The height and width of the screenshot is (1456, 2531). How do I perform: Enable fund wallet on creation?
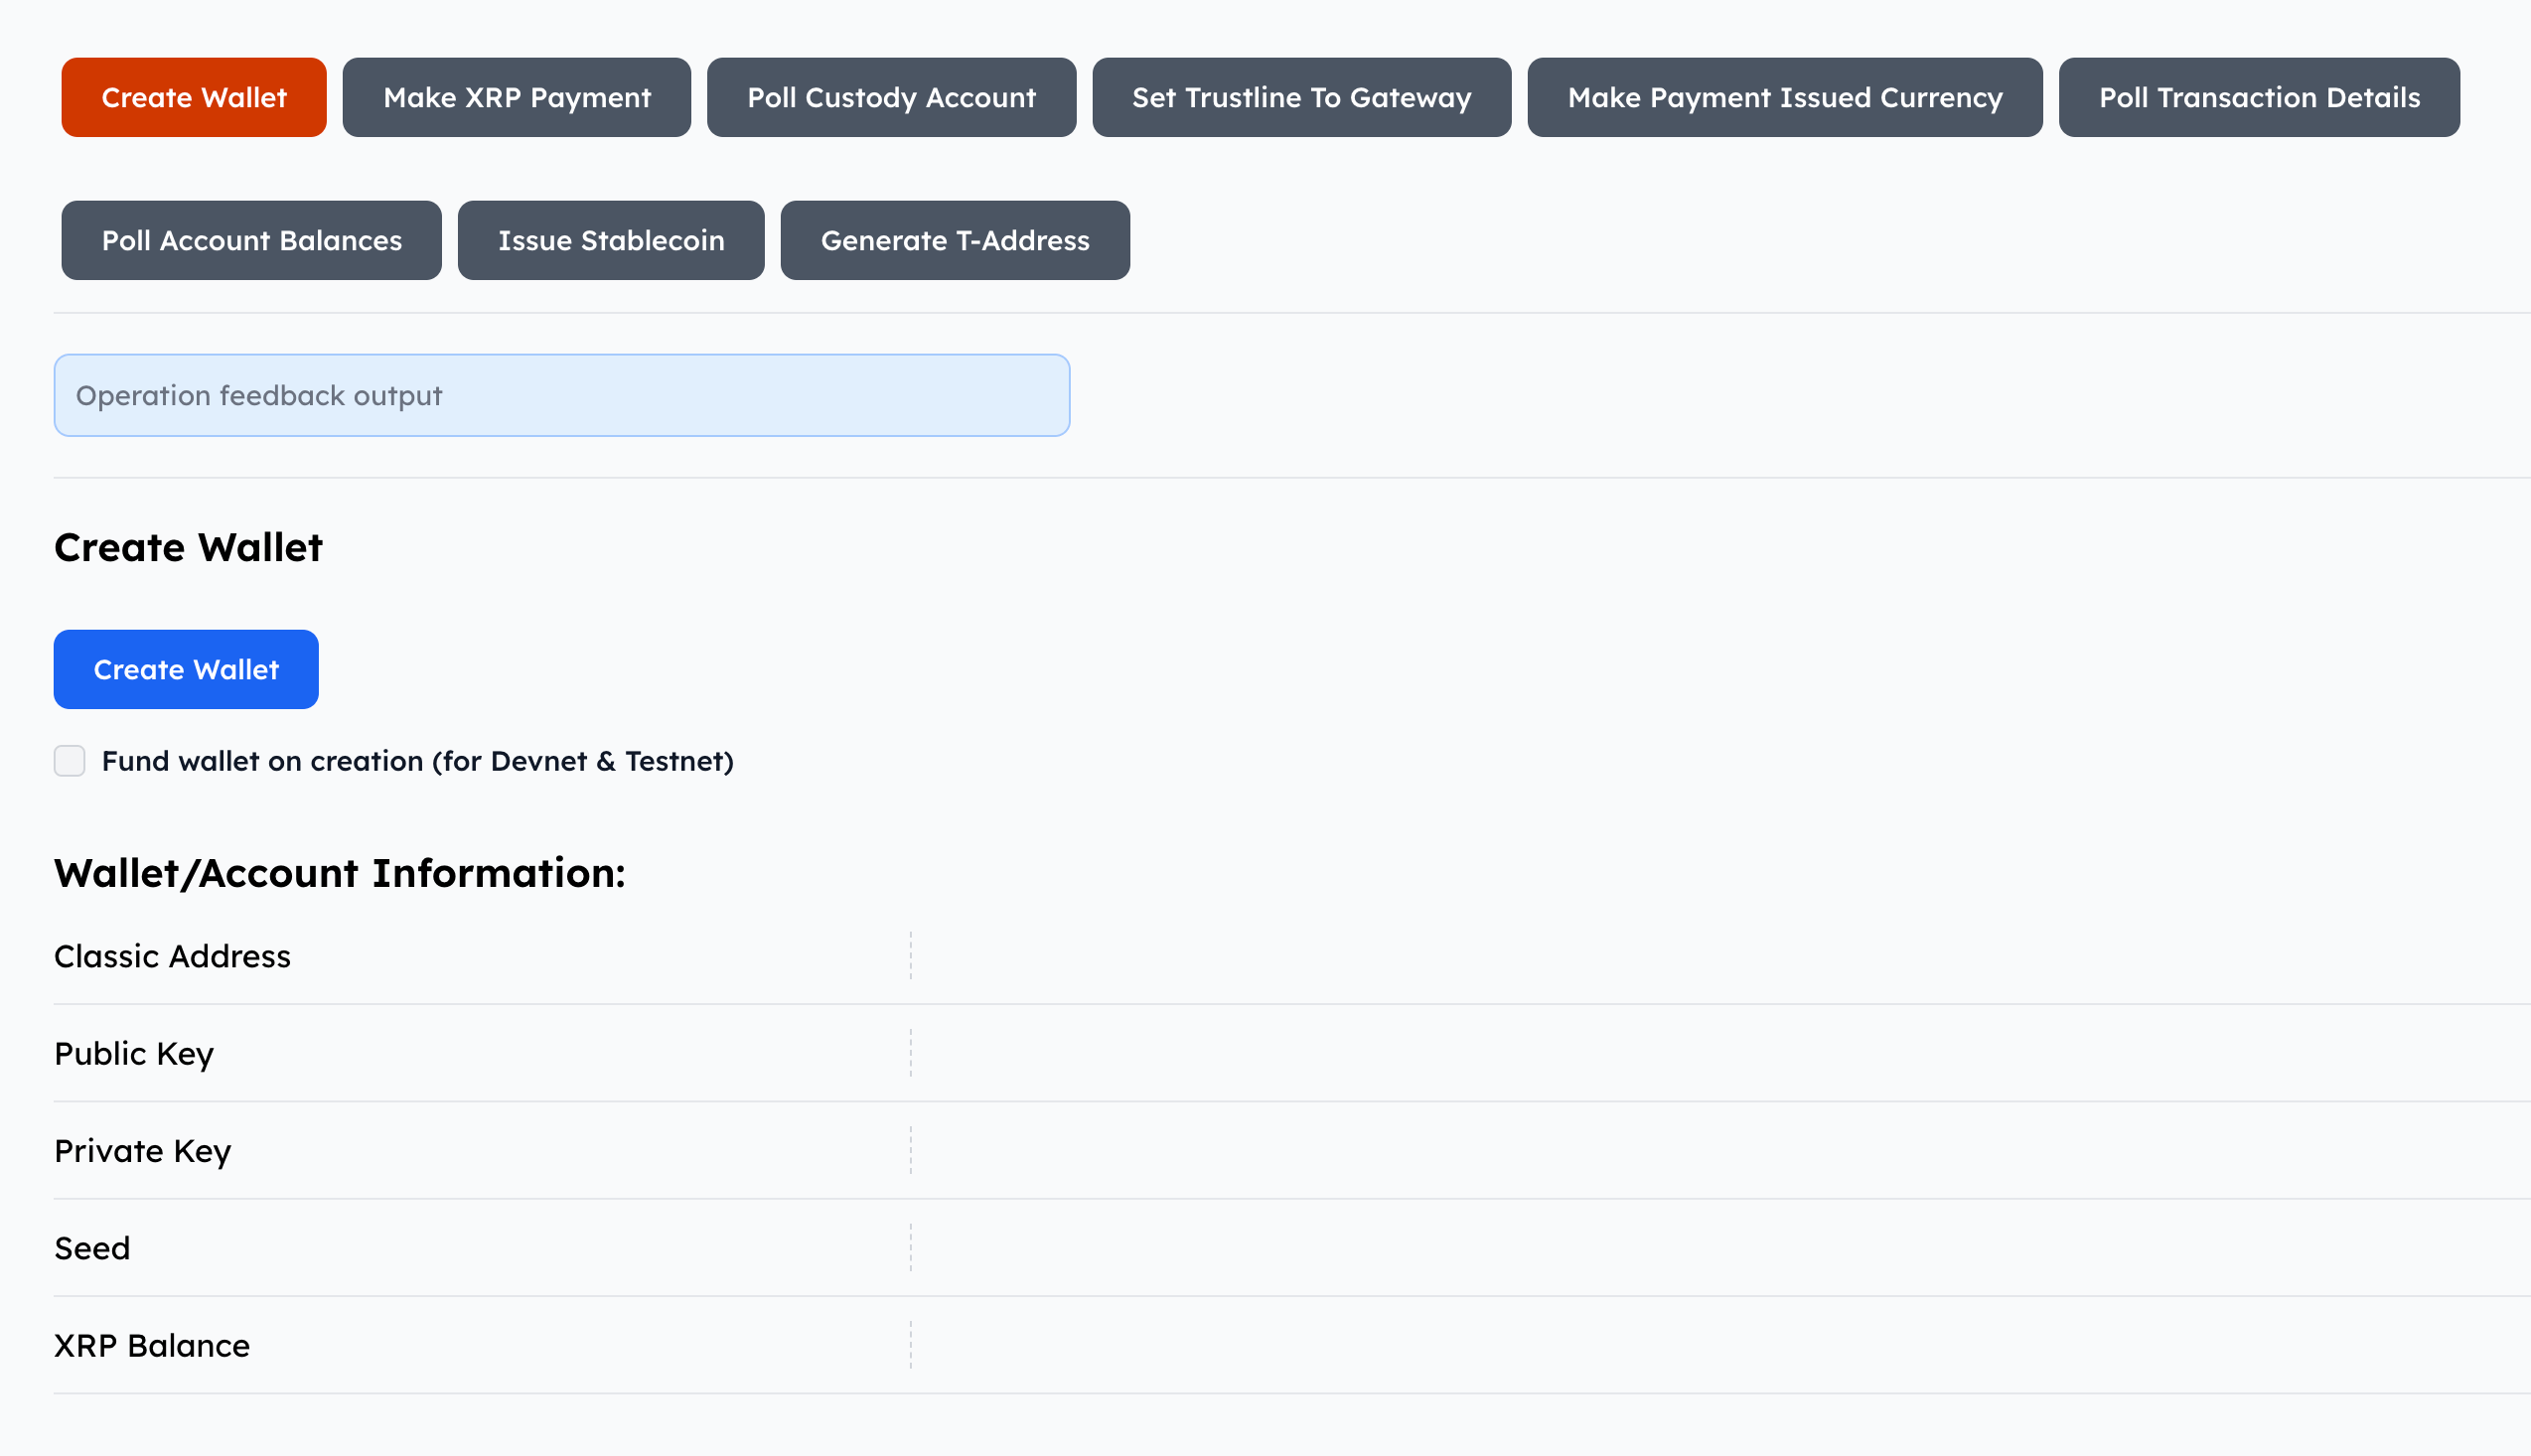click(69, 761)
